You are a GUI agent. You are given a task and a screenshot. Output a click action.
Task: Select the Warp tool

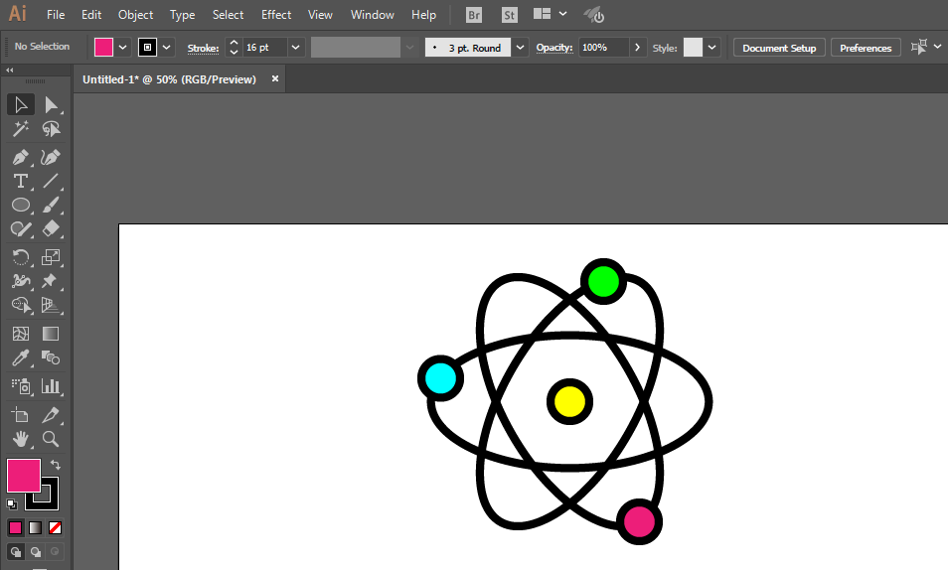pyautogui.click(x=21, y=281)
